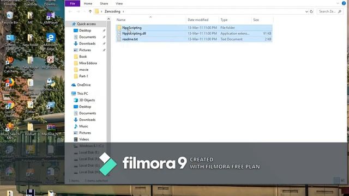Open Control Panel desktop icon
349x196 pixels.
(x=10, y=42)
